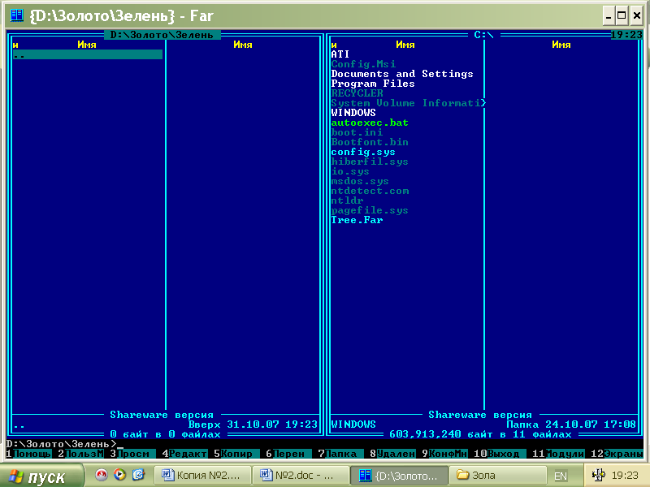The width and height of the screenshot is (650, 487).
Task: Click left panel status 0 байт в 0 файлах
Action: (166, 434)
